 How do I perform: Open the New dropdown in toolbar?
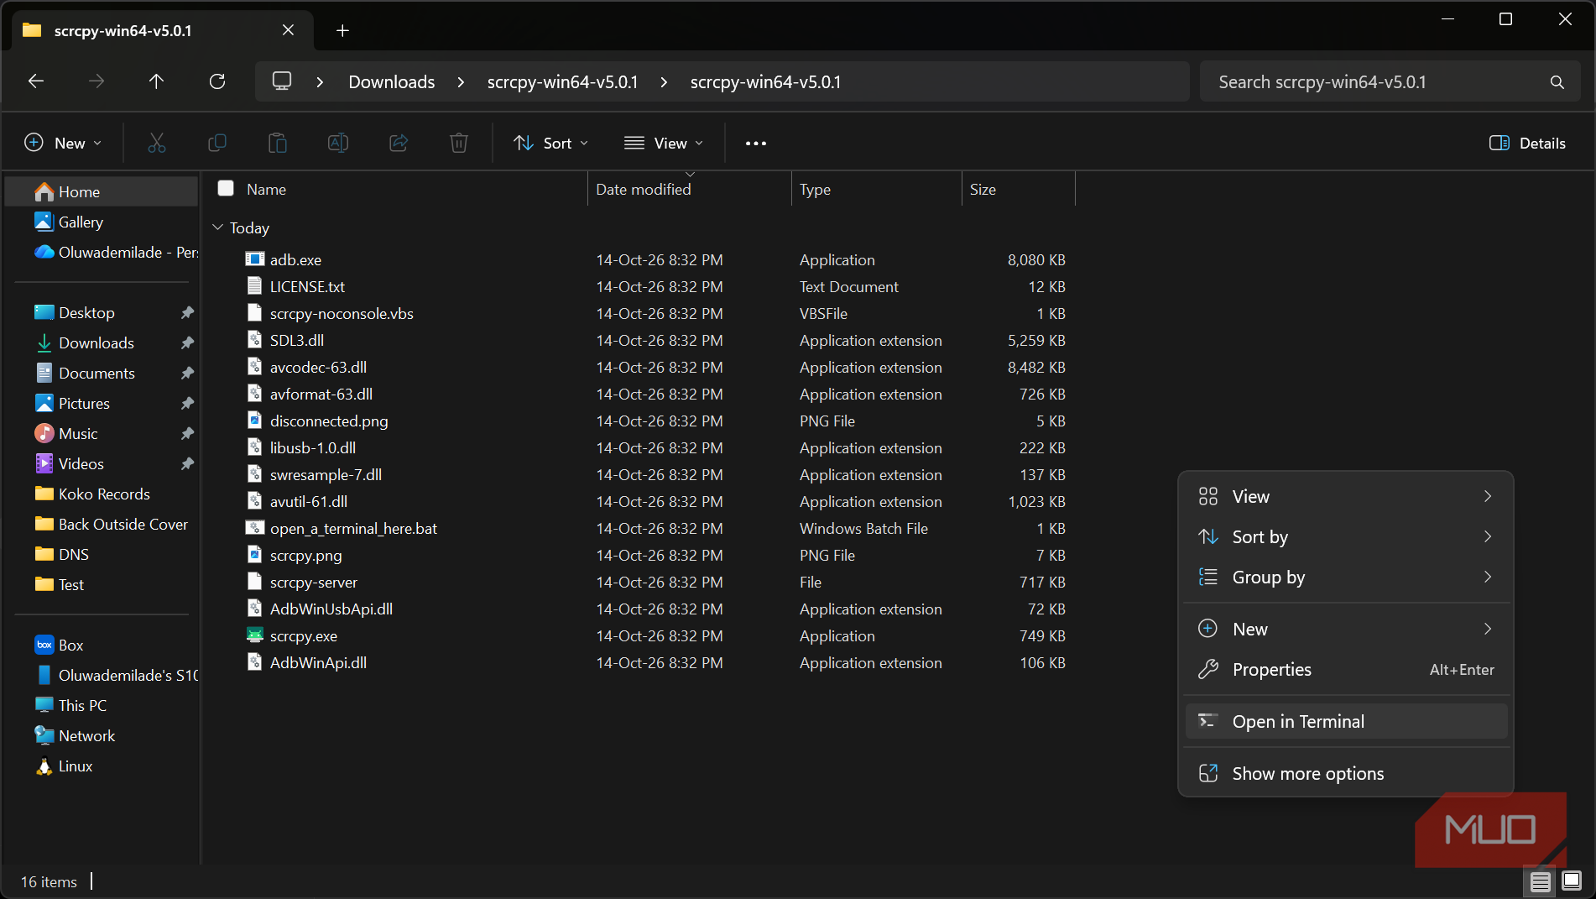tap(63, 144)
